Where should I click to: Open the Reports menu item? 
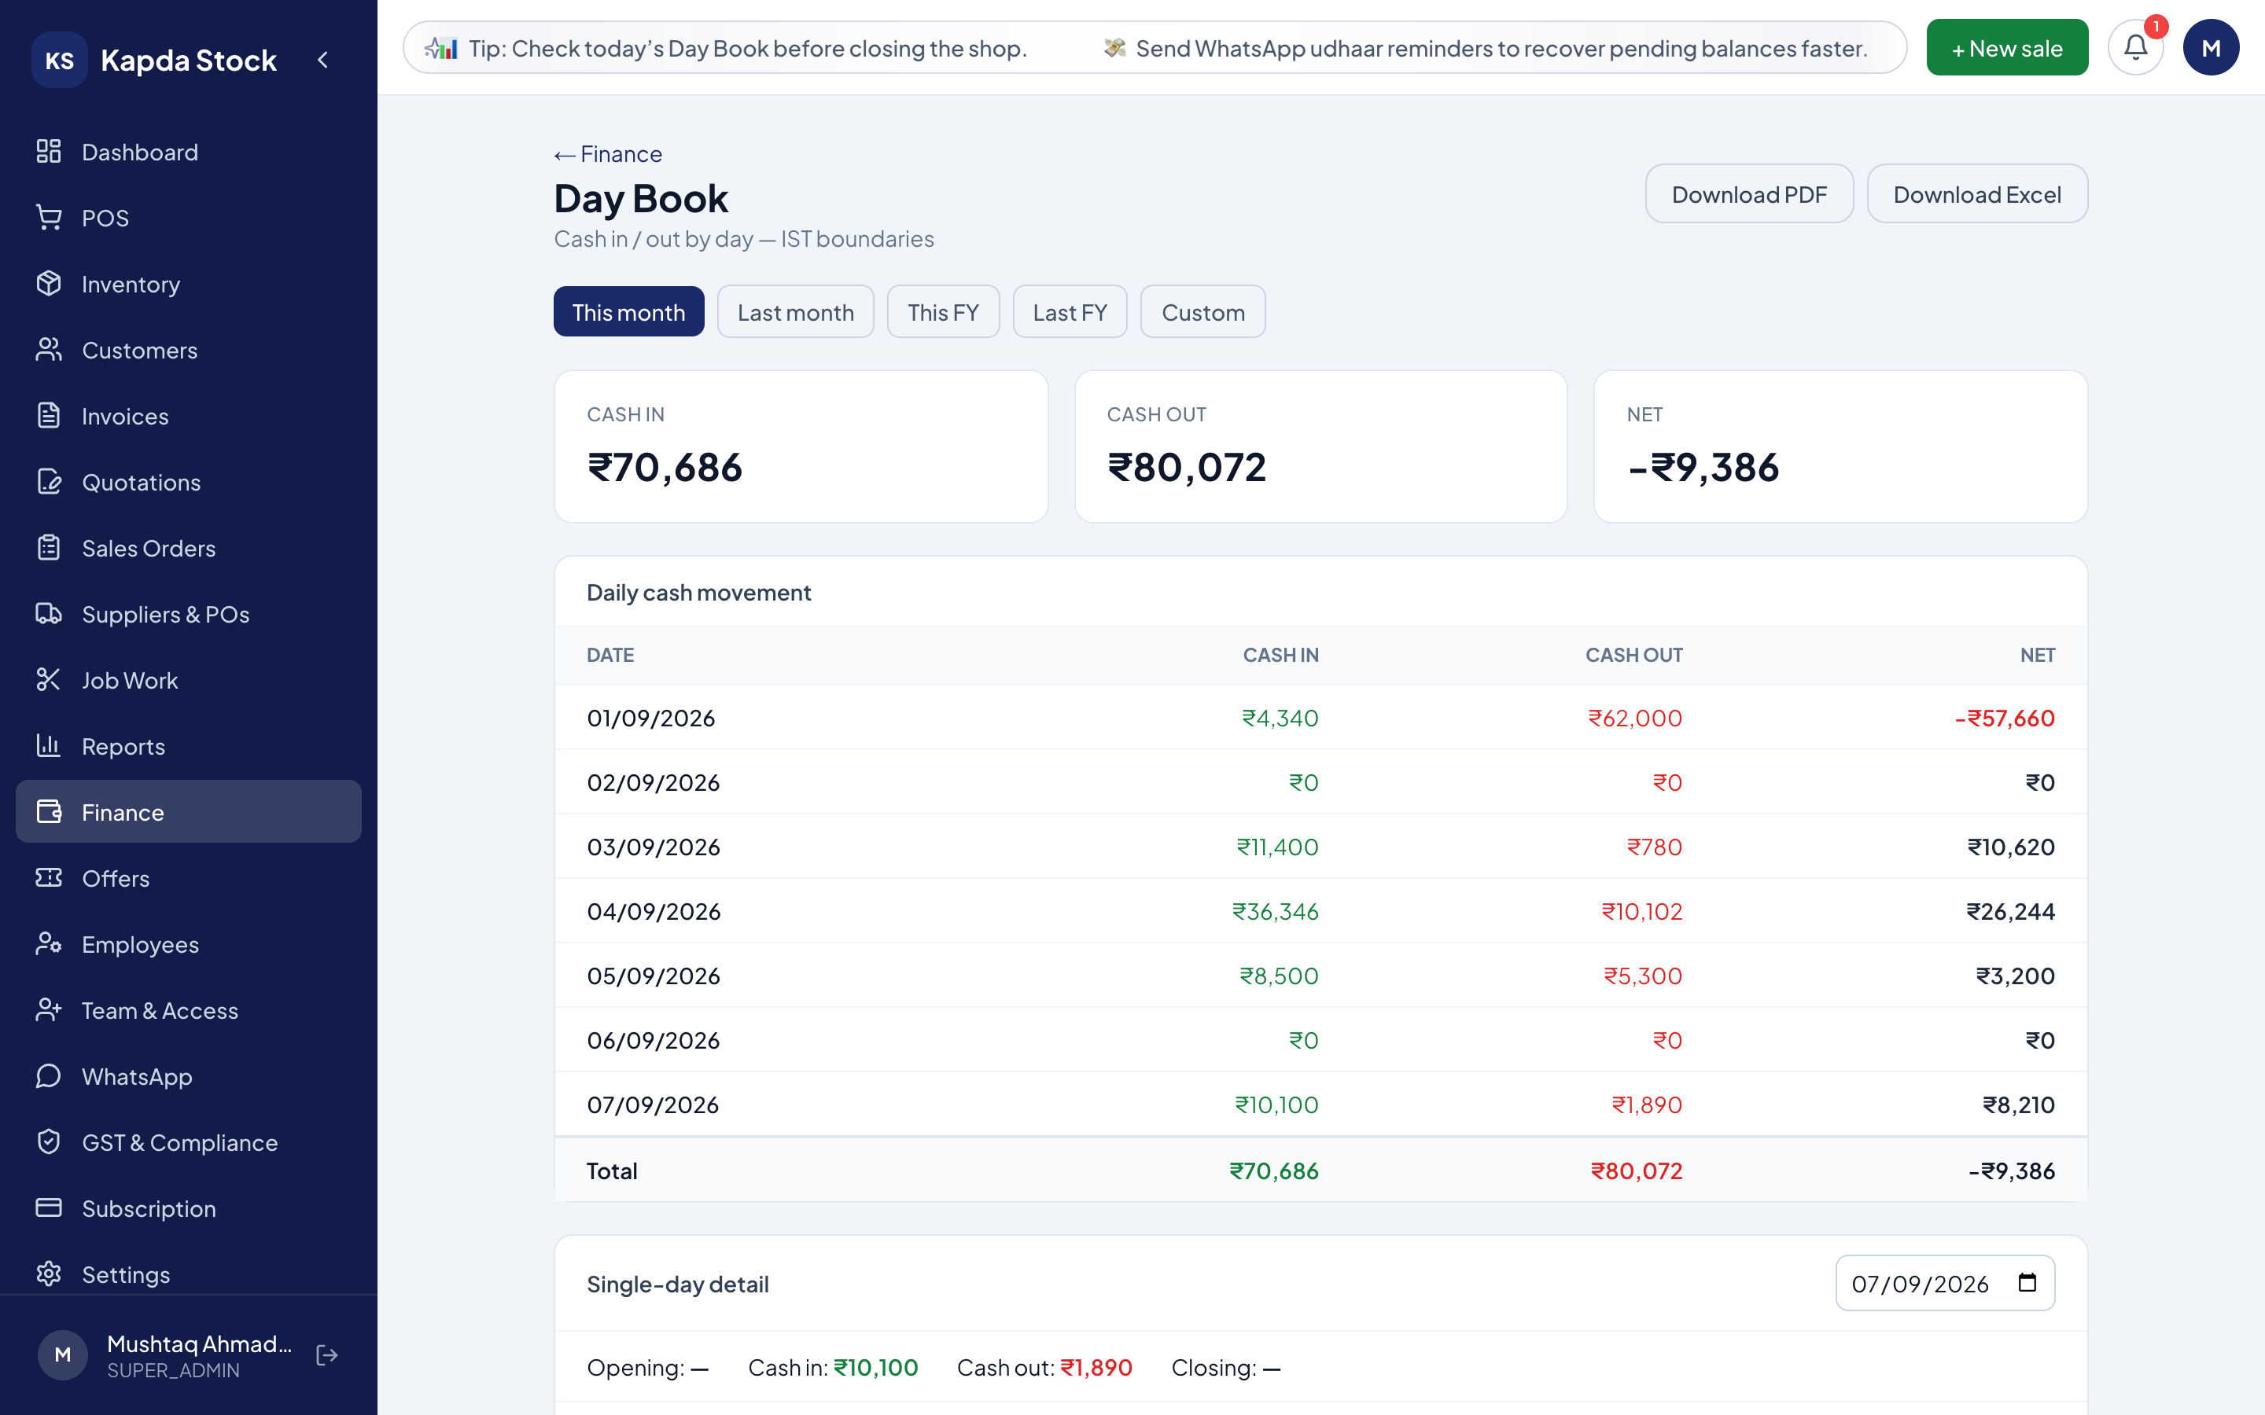pyautogui.click(x=188, y=746)
